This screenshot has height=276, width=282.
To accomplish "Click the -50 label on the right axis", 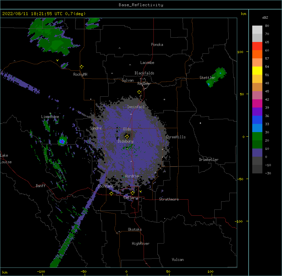I will [240, 179].
